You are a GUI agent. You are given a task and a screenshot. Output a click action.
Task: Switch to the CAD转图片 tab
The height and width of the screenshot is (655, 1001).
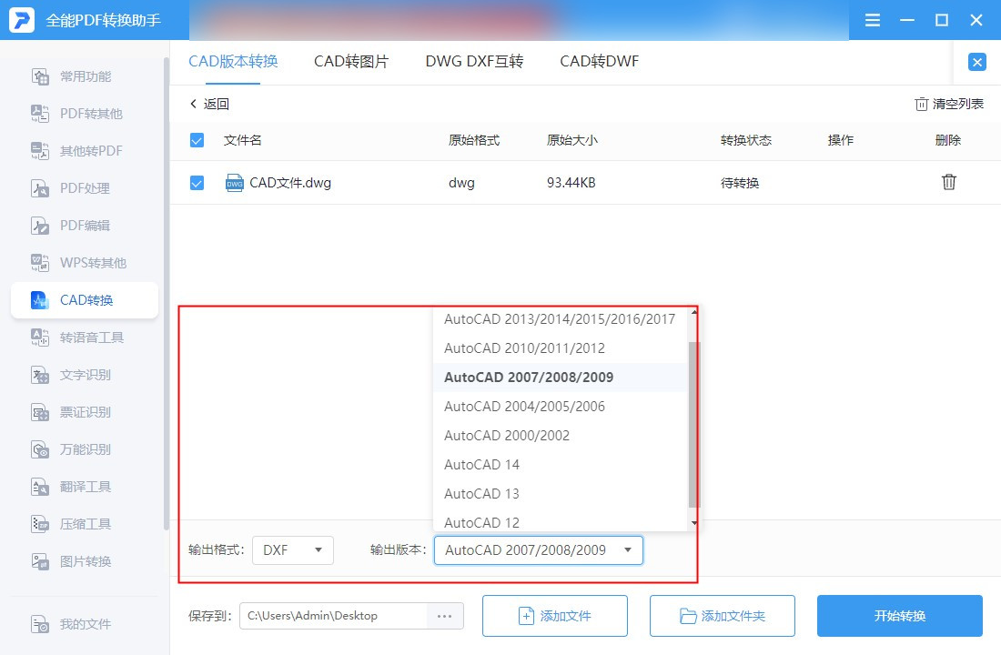(x=351, y=62)
